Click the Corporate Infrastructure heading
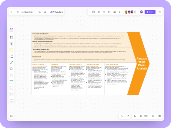 point(40,34)
